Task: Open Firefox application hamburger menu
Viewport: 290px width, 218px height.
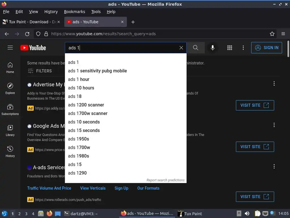Action: point(283,34)
